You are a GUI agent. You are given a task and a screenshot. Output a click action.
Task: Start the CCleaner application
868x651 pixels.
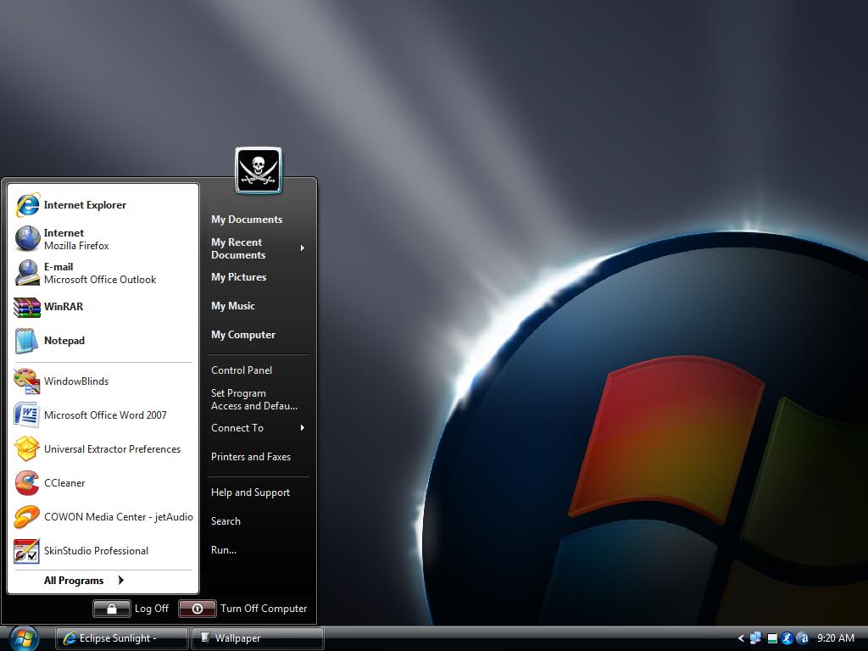pos(64,483)
